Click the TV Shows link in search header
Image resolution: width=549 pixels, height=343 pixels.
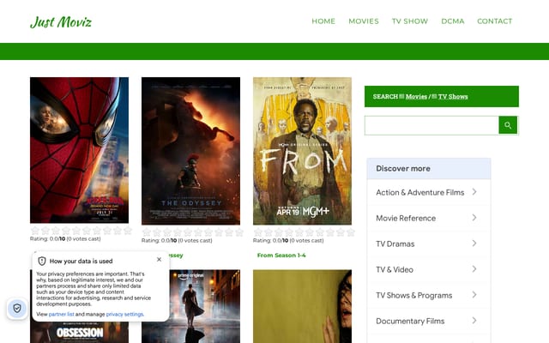[453, 97]
